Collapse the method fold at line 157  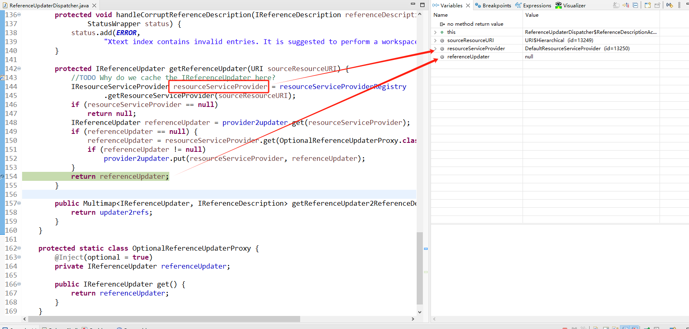tap(19, 203)
